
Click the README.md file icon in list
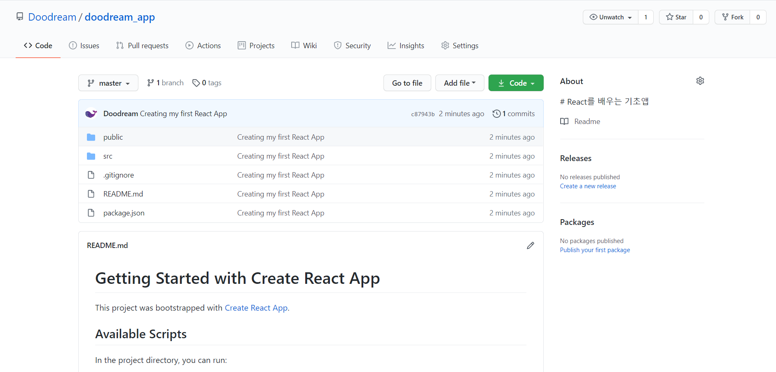(91, 194)
